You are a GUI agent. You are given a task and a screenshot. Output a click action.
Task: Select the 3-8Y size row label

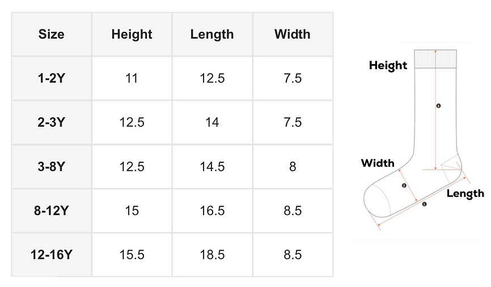[x=52, y=167]
